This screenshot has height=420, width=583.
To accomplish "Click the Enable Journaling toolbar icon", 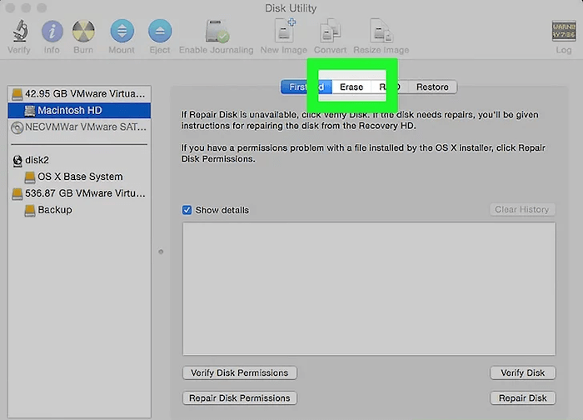I will (x=217, y=31).
